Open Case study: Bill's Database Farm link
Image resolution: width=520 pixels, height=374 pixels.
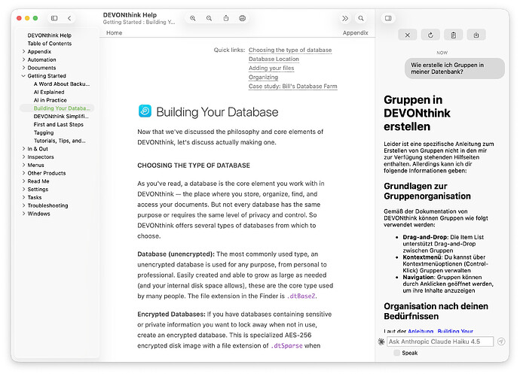point(293,86)
